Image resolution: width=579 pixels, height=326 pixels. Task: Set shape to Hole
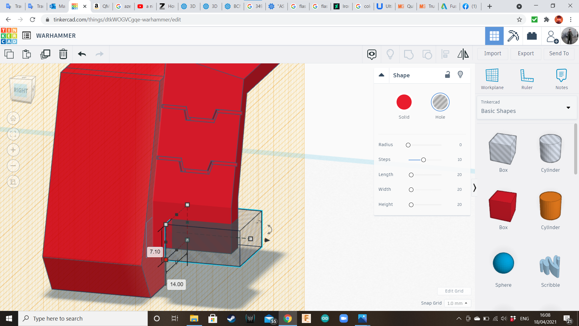(440, 102)
